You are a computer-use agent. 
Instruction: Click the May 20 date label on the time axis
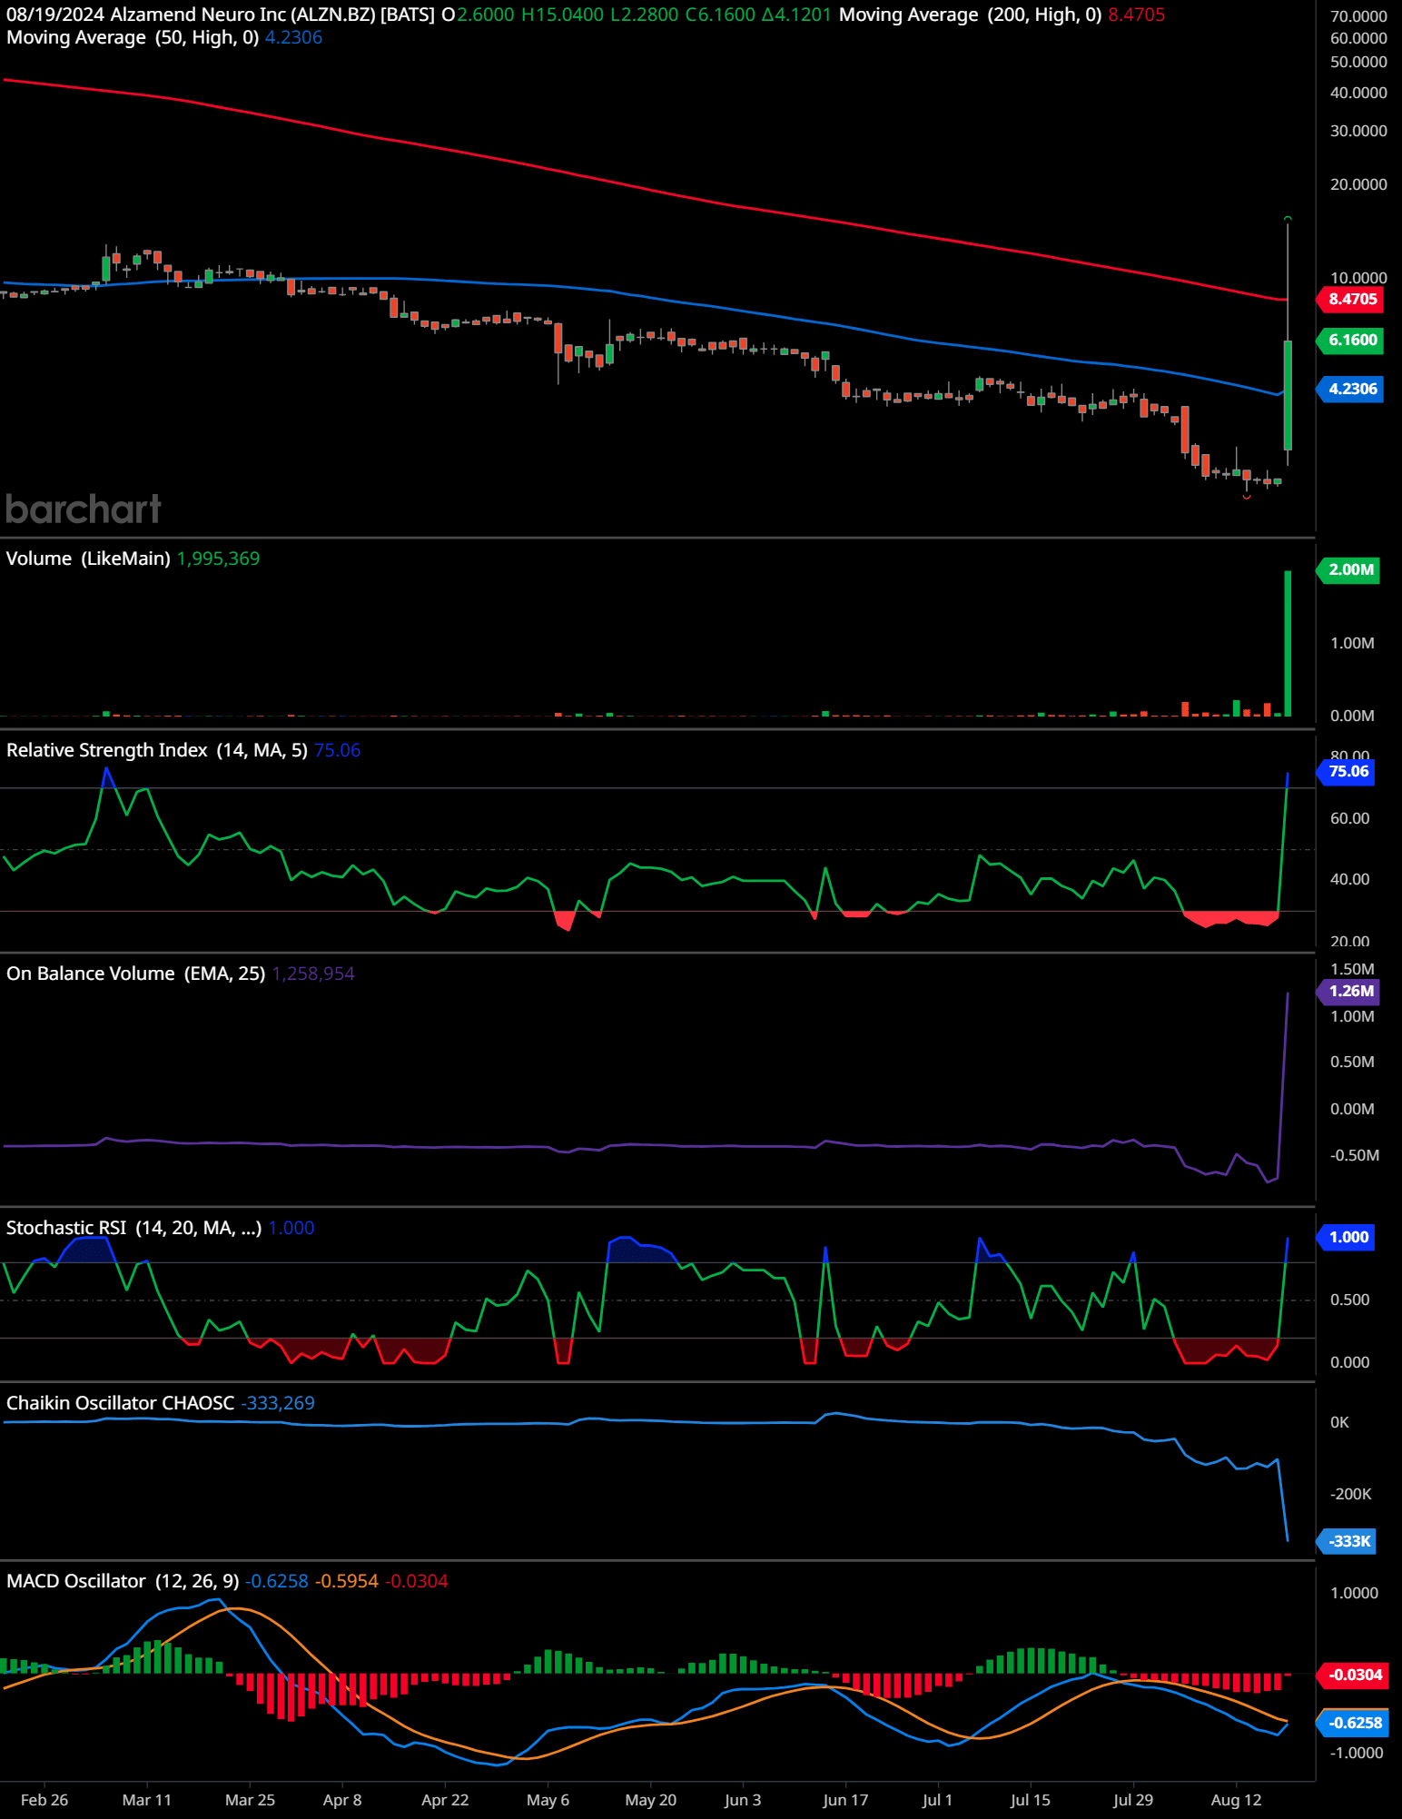coord(650,1800)
